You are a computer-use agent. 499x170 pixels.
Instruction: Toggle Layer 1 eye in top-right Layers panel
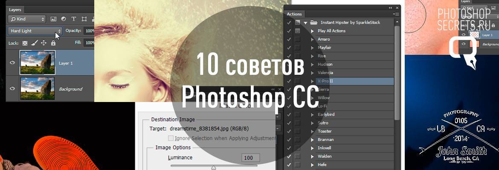(464, 35)
